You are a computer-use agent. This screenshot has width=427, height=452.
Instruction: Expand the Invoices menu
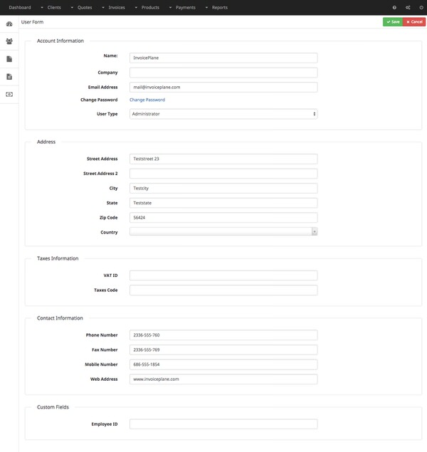pos(114,8)
